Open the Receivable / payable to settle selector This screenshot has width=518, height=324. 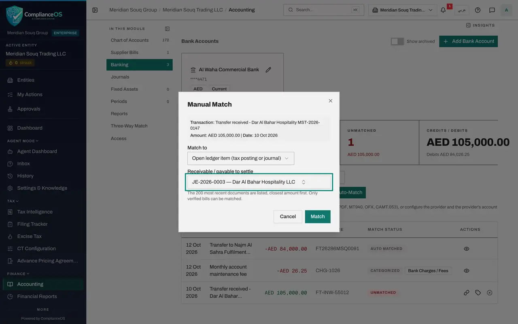[259, 182]
